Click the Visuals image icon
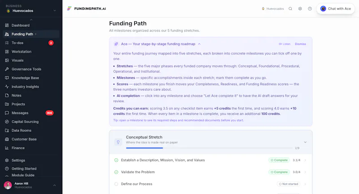359x194 pixels. (7, 60)
